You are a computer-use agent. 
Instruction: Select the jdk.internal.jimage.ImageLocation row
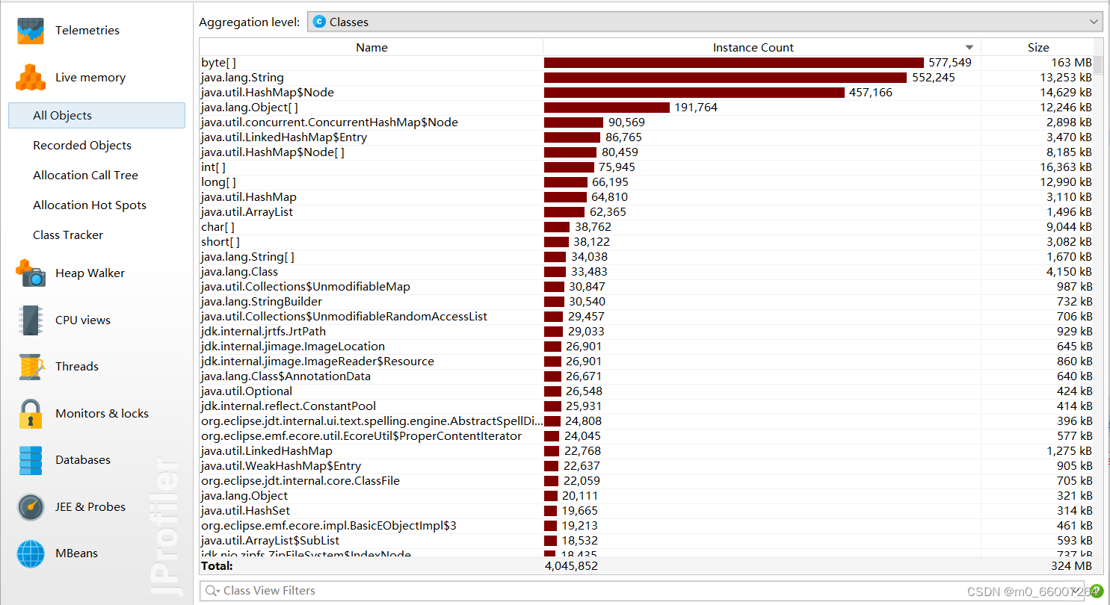point(647,347)
